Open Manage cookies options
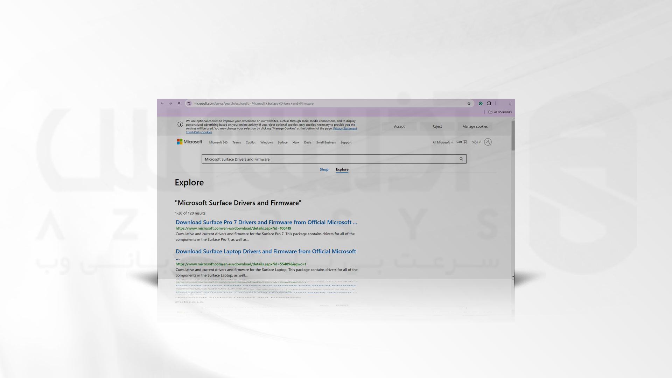672x378 pixels. tap(475, 126)
